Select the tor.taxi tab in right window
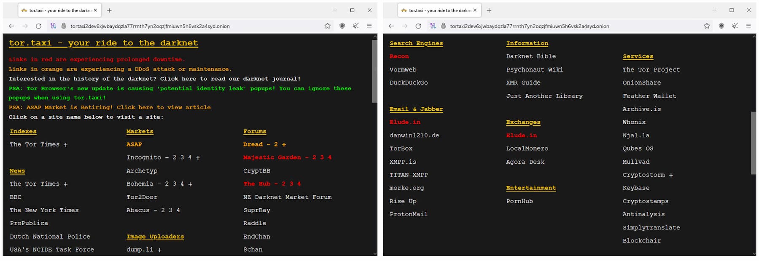This screenshot has height=261, width=759. point(439,10)
